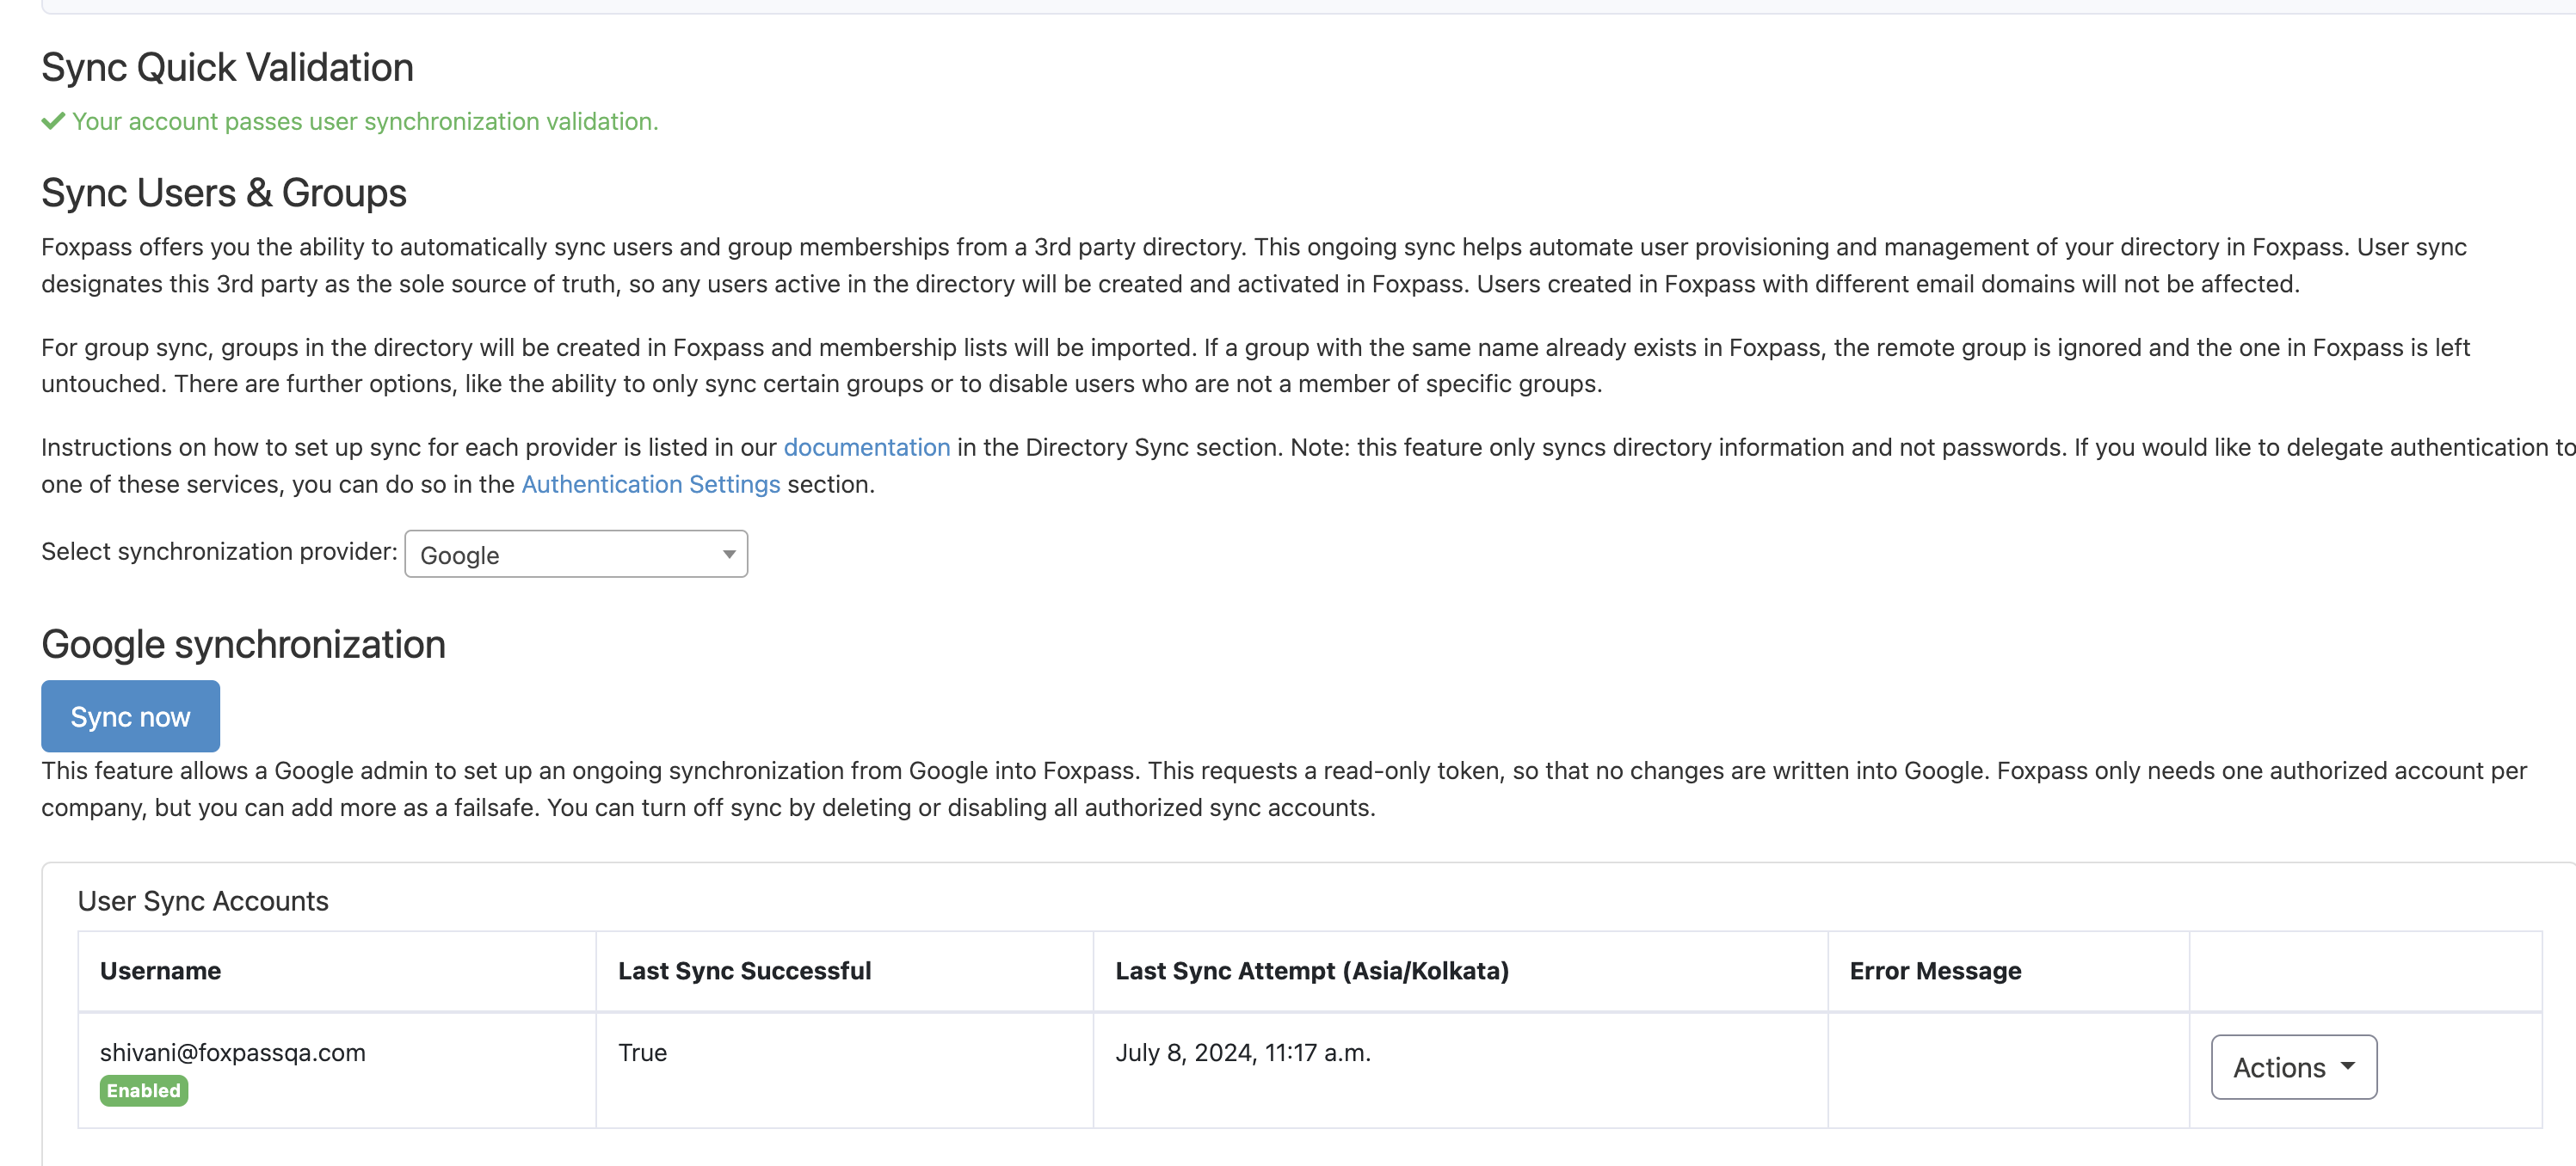Click the Select synchronization provider label

(x=219, y=550)
